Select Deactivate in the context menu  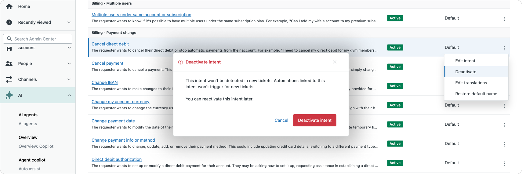(466, 72)
